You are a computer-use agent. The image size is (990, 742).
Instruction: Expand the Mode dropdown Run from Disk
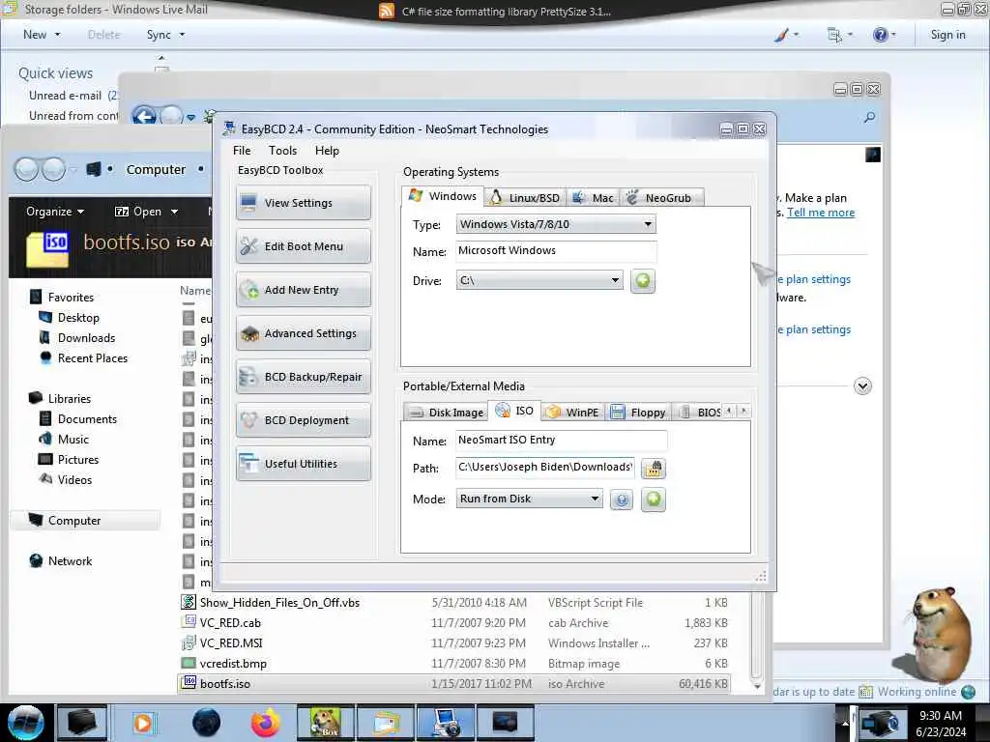coord(529,499)
